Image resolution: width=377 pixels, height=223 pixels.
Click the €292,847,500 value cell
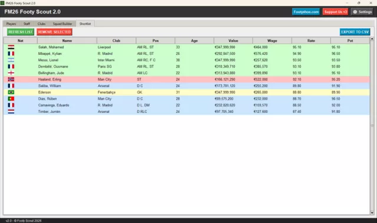coord(225,54)
